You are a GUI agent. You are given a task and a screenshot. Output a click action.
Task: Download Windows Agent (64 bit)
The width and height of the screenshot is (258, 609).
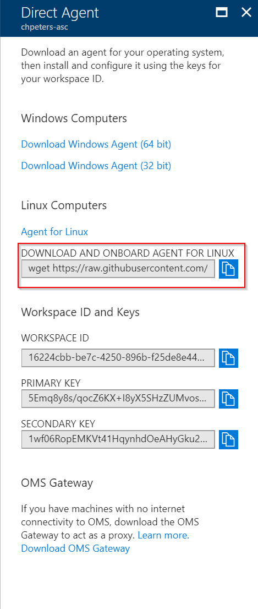click(x=96, y=144)
